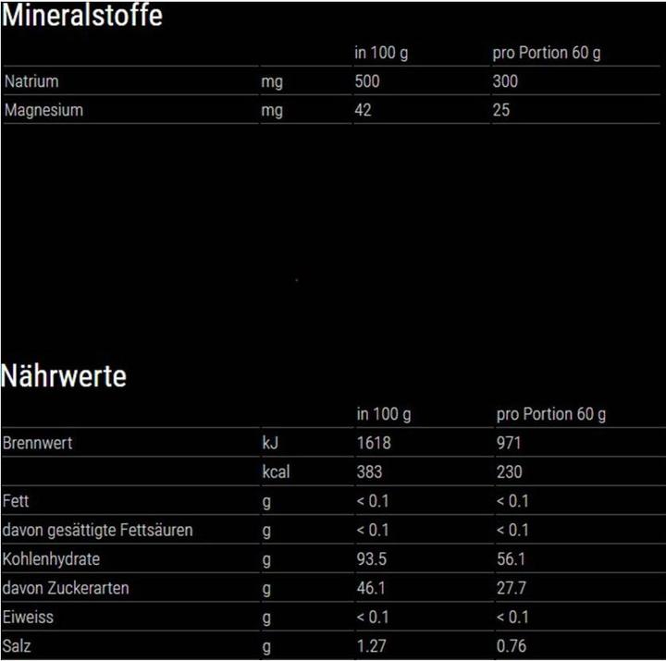
Task: Click Natrium per-portion value 300
Action: [505, 81]
